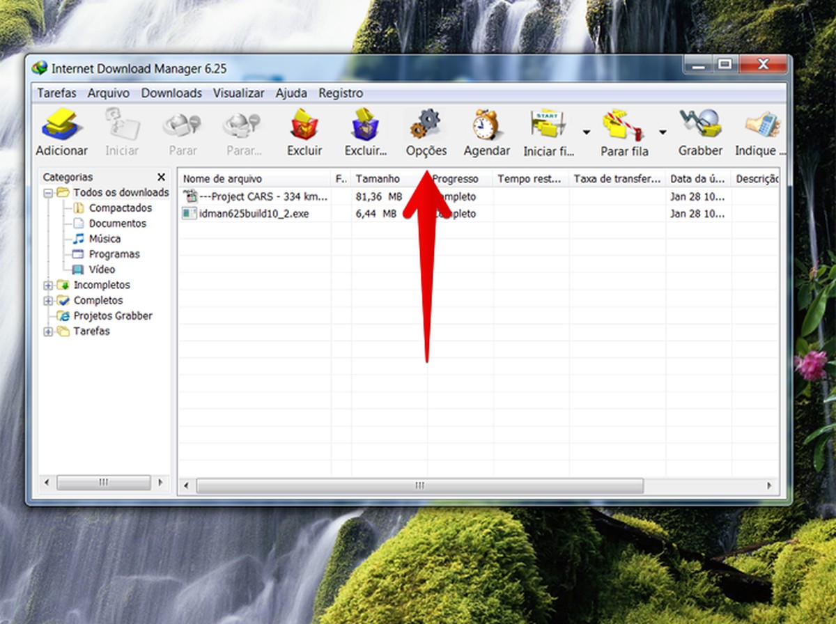Image resolution: width=836 pixels, height=624 pixels.
Task: Open the Registro menu
Action: pos(341,93)
